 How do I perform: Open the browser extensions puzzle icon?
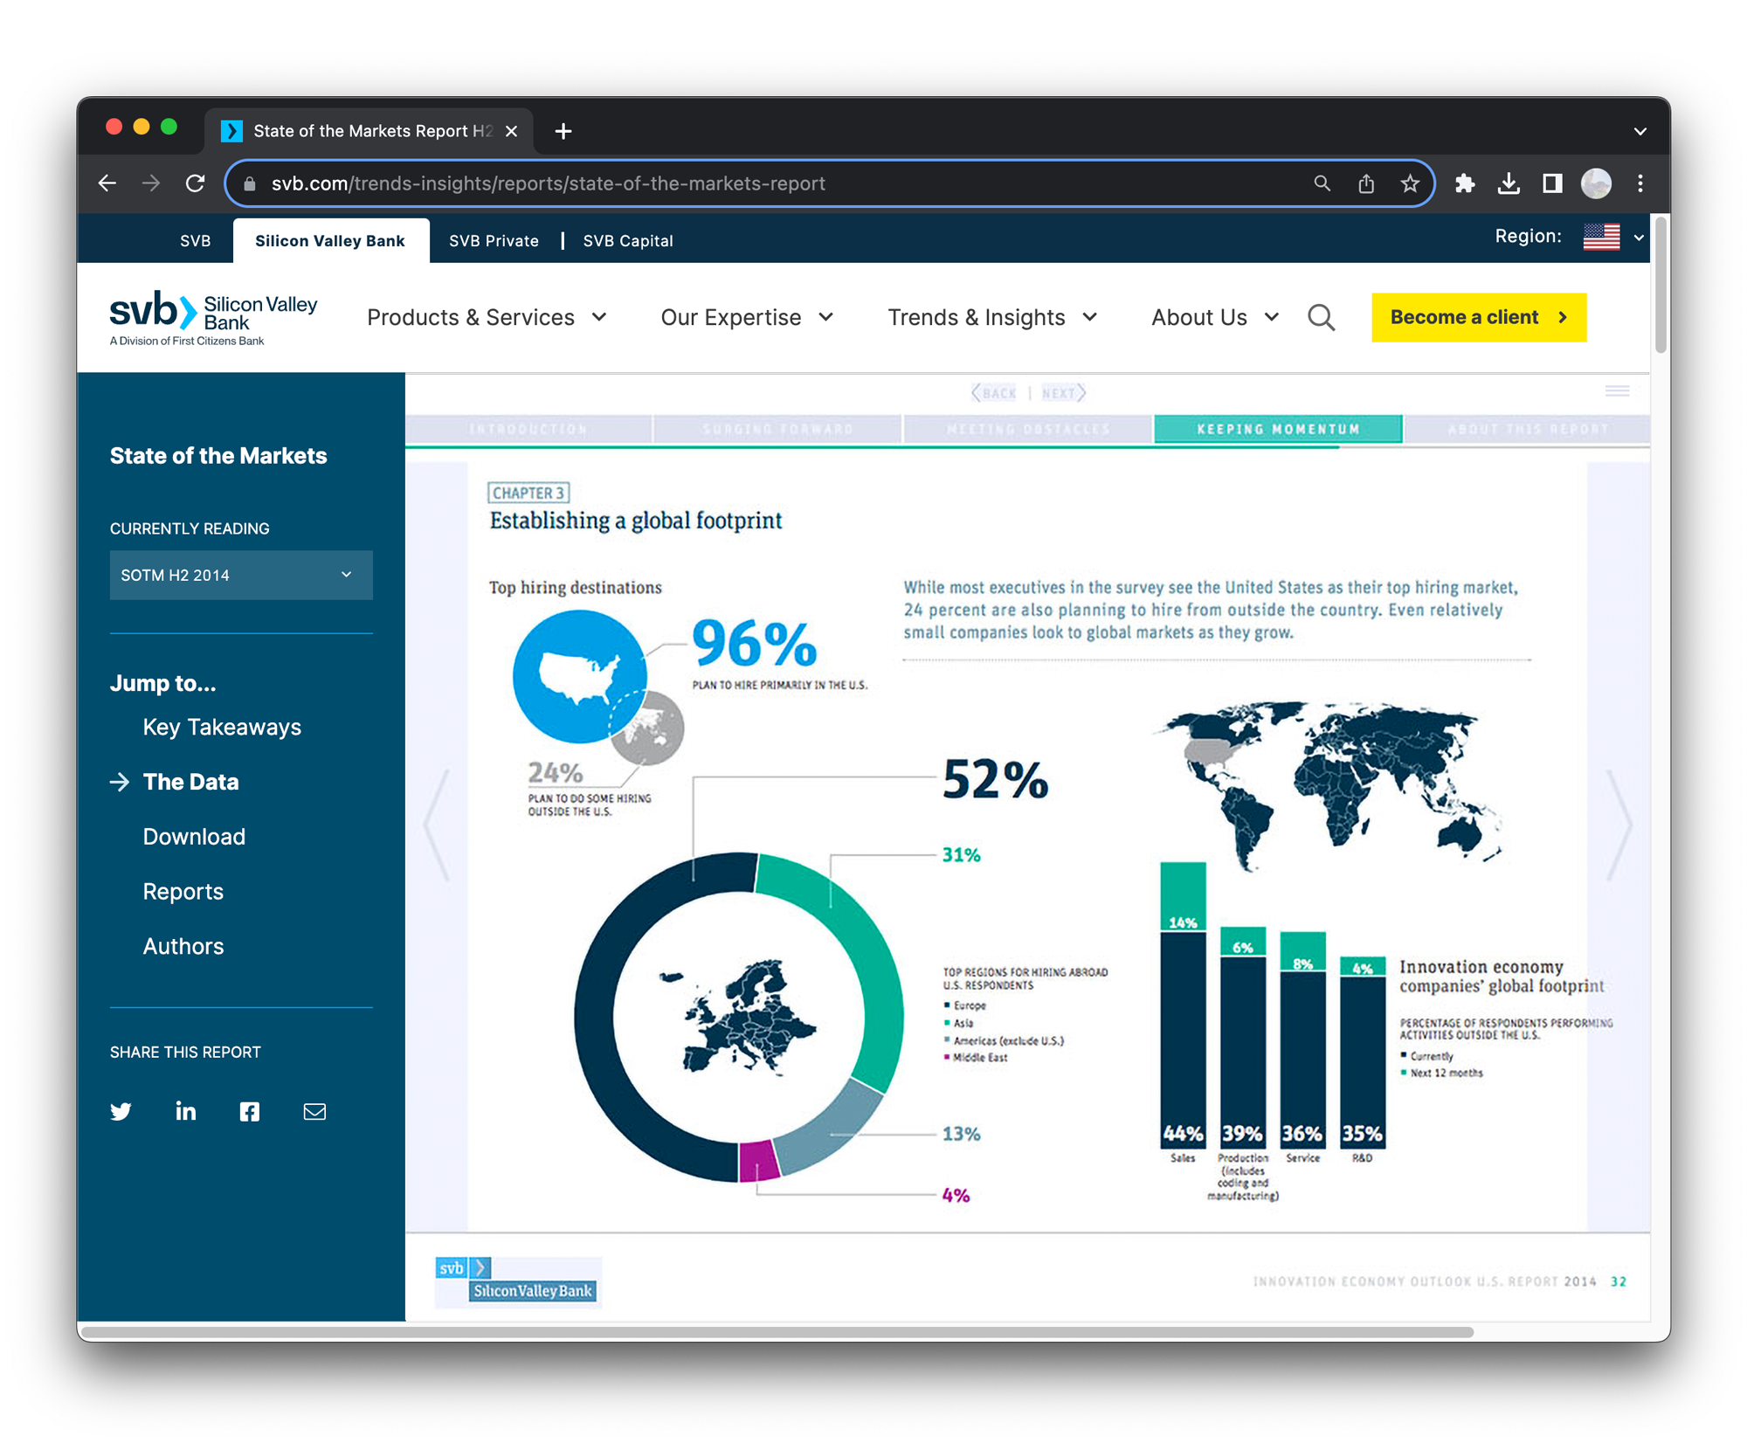[1465, 183]
